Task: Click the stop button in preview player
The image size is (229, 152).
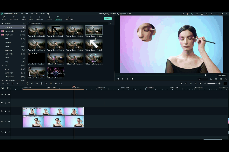Action: click(x=132, y=79)
